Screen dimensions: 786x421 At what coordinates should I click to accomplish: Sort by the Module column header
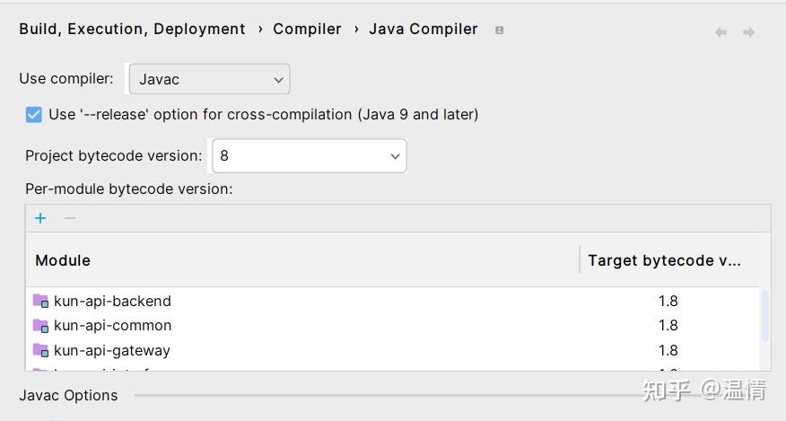pyautogui.click(x=63, y=260)
